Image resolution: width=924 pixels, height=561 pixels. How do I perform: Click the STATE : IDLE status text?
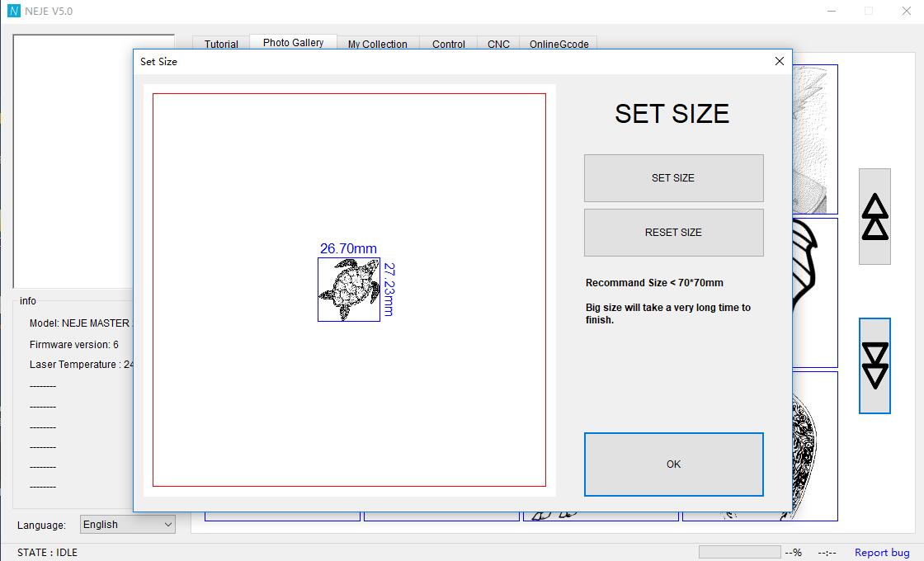47,552
